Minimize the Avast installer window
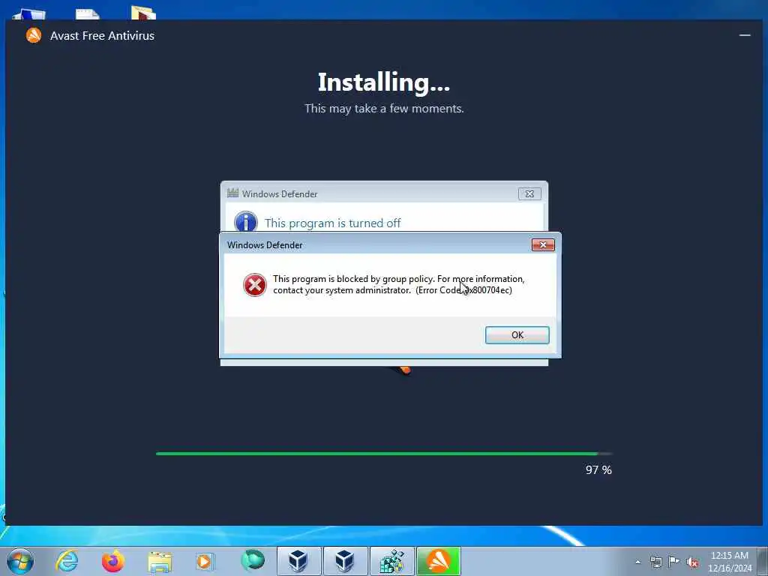Image resolution: width=768 pixels, height=576 pixels. (x=745, y=35)
